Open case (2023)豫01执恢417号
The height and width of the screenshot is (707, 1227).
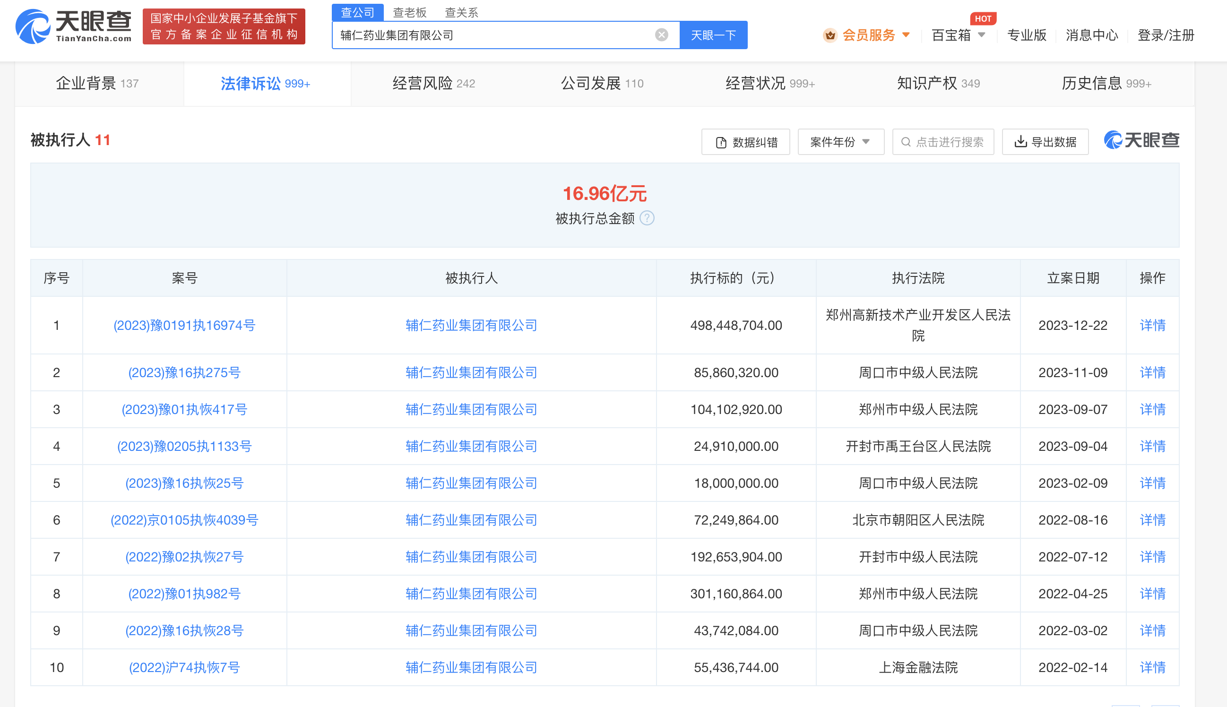point(184,409)
